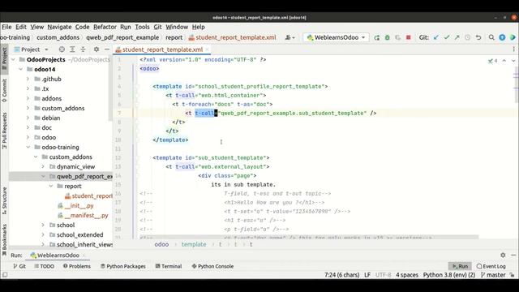519x292 pixels.
Task: Open the Git tool window button
Action: coord(19,266)
